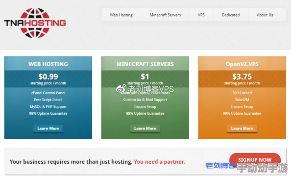Screen dimensions: 291x177
Task: Click Learn More under Minecraft Servers
Action: (x=145, y=128)
